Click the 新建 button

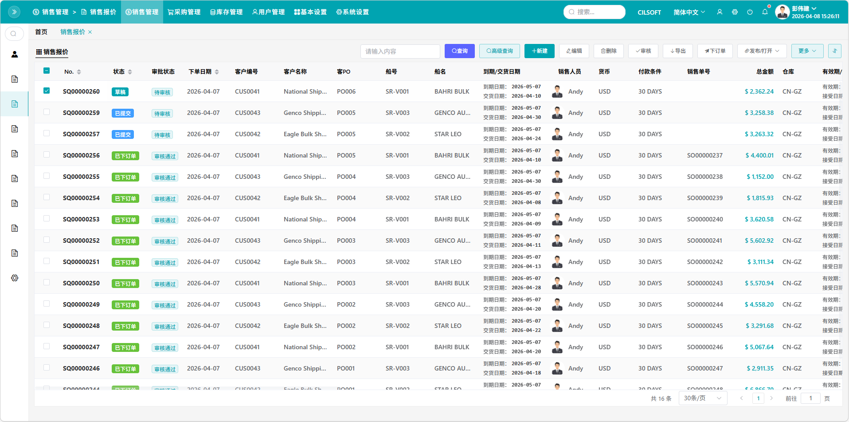(x=539, y=51)
